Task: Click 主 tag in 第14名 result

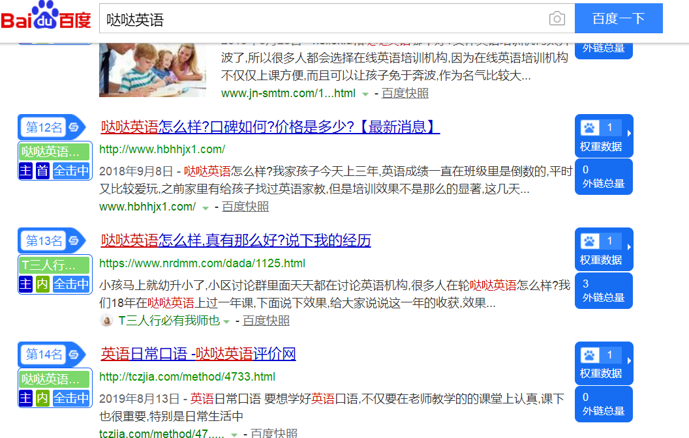Action: click(26, 398)
